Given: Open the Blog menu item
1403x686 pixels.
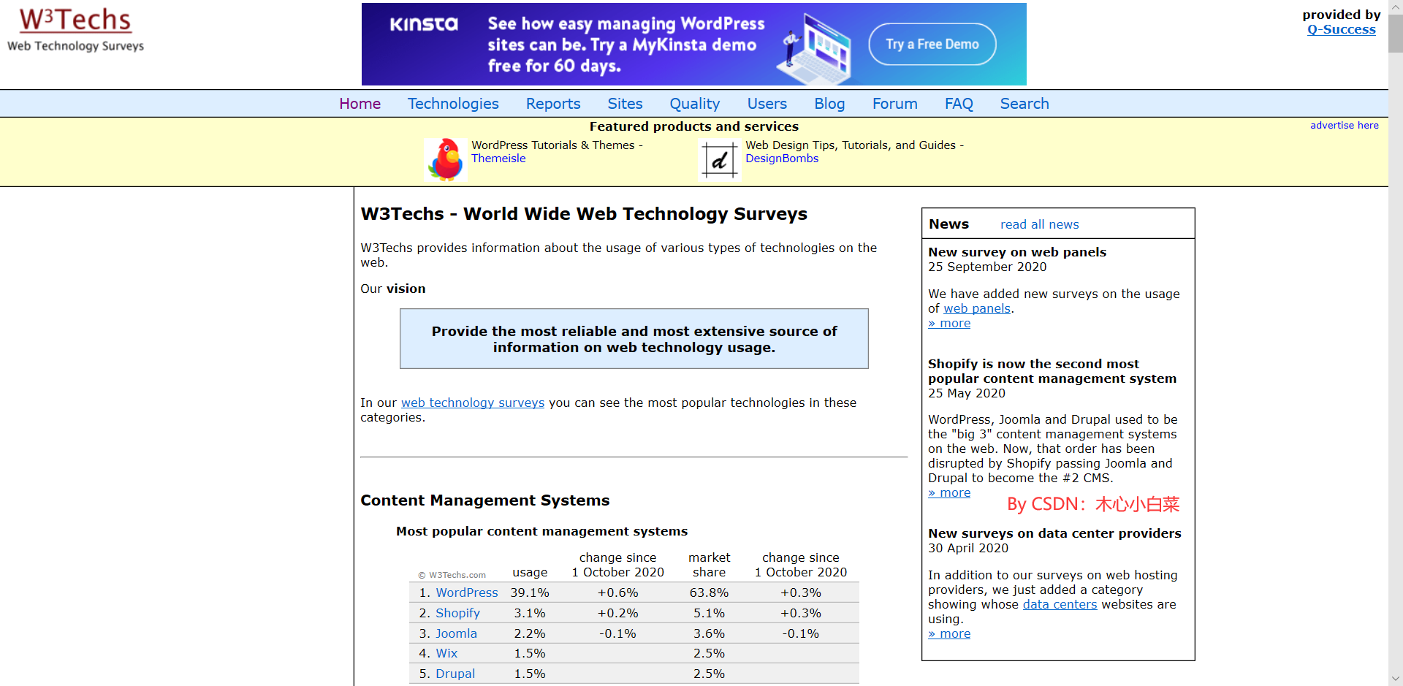Looking at the screenshot, I should (x=829, y=104).
